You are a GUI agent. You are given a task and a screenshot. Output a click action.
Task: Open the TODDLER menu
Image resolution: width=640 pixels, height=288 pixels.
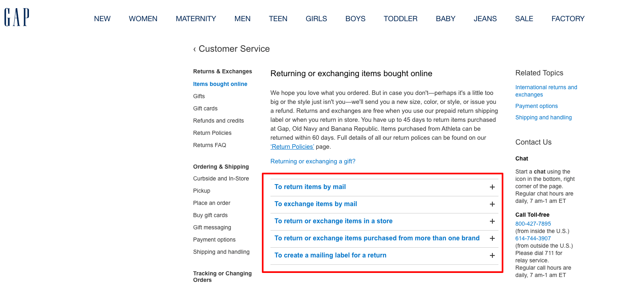401,19
